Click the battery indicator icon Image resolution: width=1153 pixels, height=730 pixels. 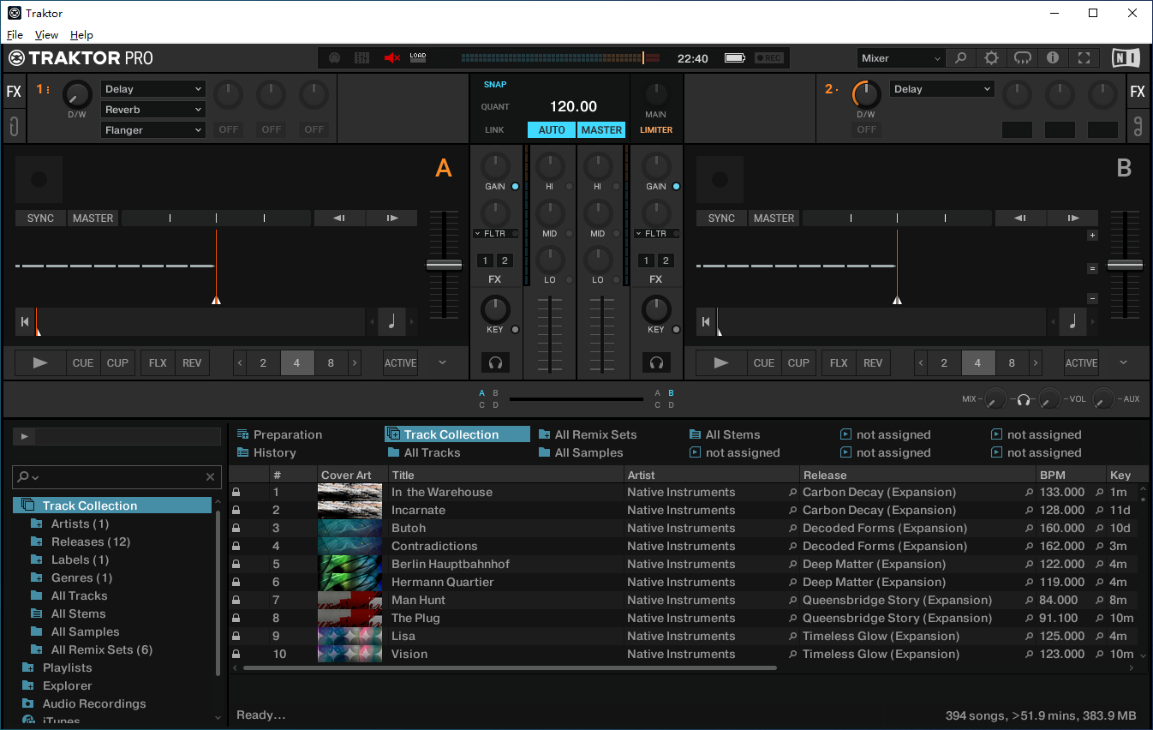coord(734,58)
